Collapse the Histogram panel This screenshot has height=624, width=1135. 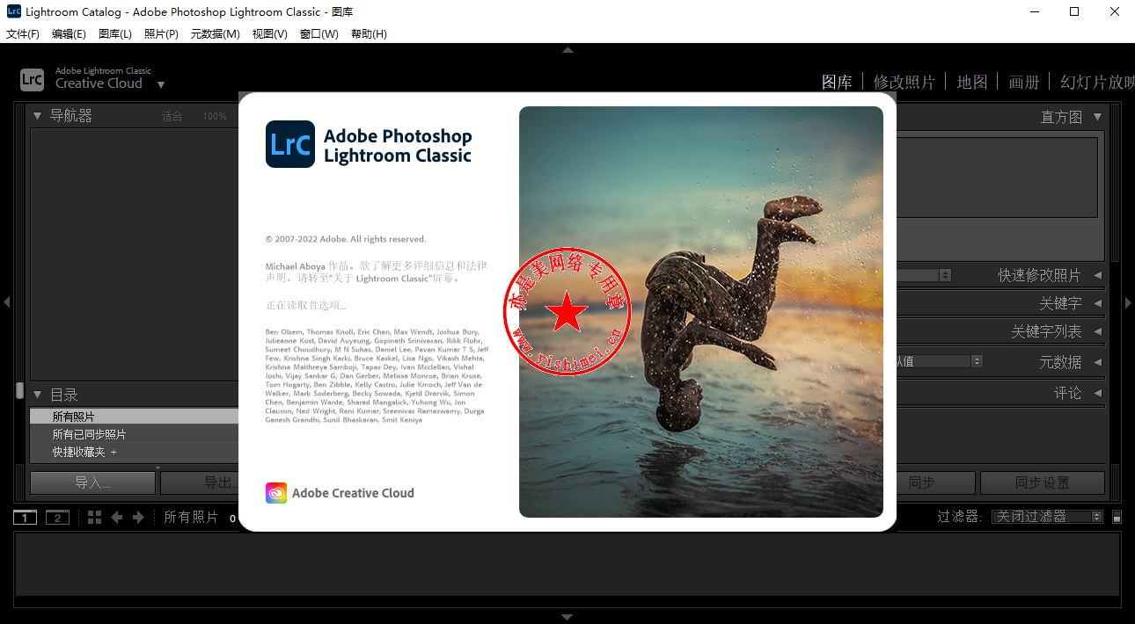(1097, 116)
